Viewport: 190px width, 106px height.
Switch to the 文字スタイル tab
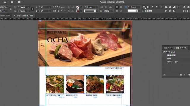169,48
